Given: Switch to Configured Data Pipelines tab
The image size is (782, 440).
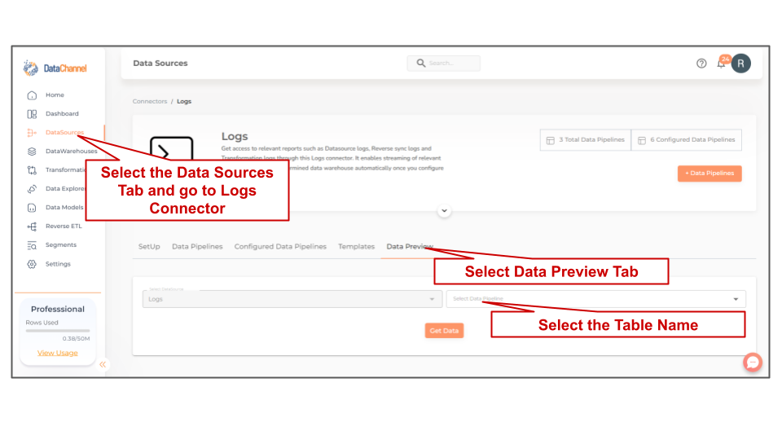Looking at the screenshot, I should pos(280,246).
